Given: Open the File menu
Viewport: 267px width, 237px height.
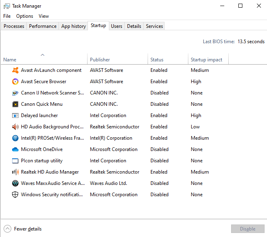Looking at the screenshot, I should tap(7, 16).
